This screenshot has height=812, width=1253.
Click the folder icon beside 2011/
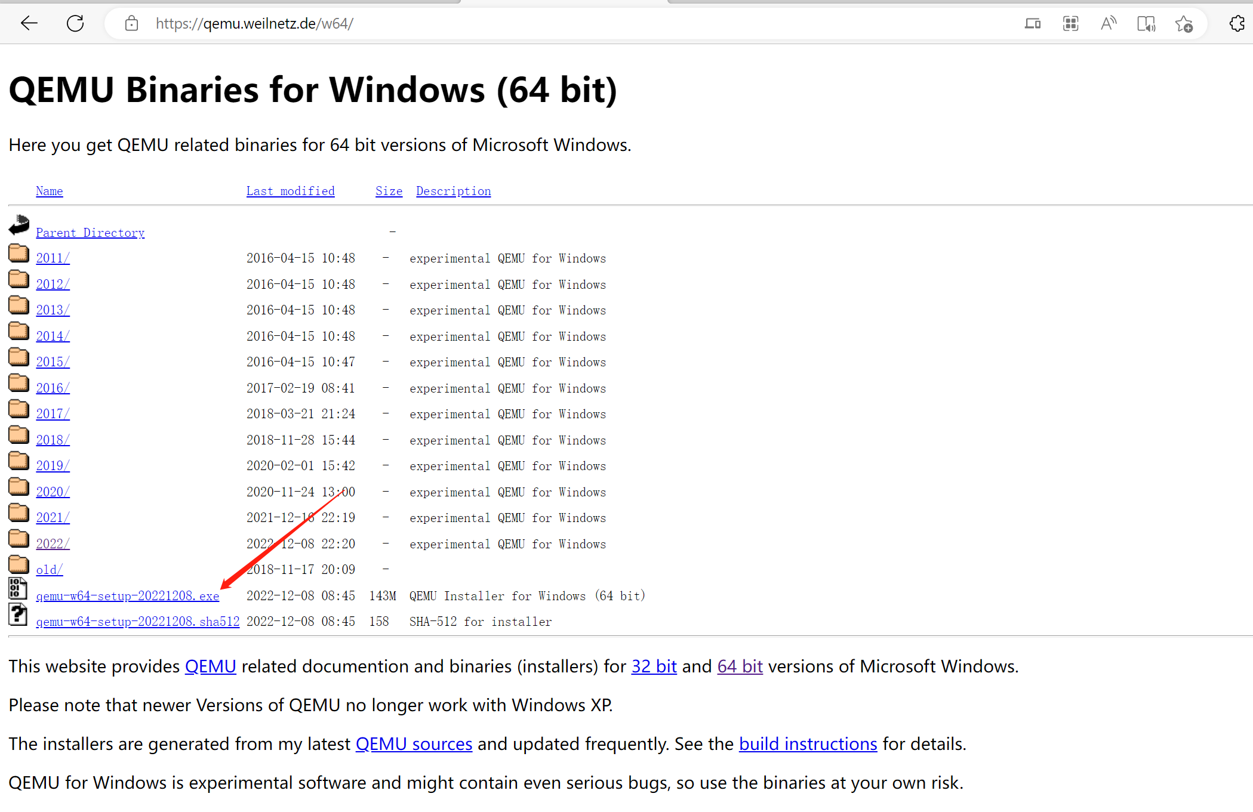click(19, 253)
